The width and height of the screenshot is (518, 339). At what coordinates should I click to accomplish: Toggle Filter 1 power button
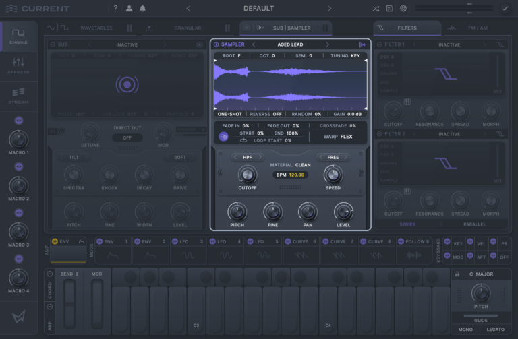pos(379,44)
